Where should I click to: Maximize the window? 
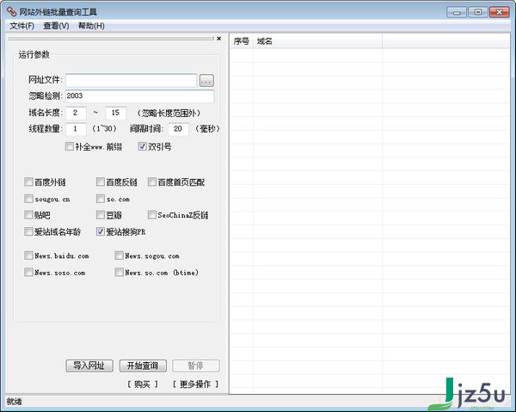click(x=478, y=13)
